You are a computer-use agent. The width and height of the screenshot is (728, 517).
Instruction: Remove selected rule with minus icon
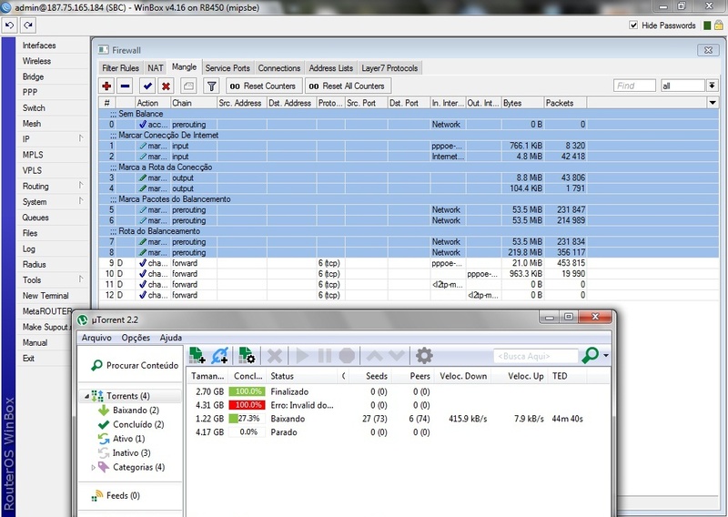pyautogui.click(x=125, y=86)
